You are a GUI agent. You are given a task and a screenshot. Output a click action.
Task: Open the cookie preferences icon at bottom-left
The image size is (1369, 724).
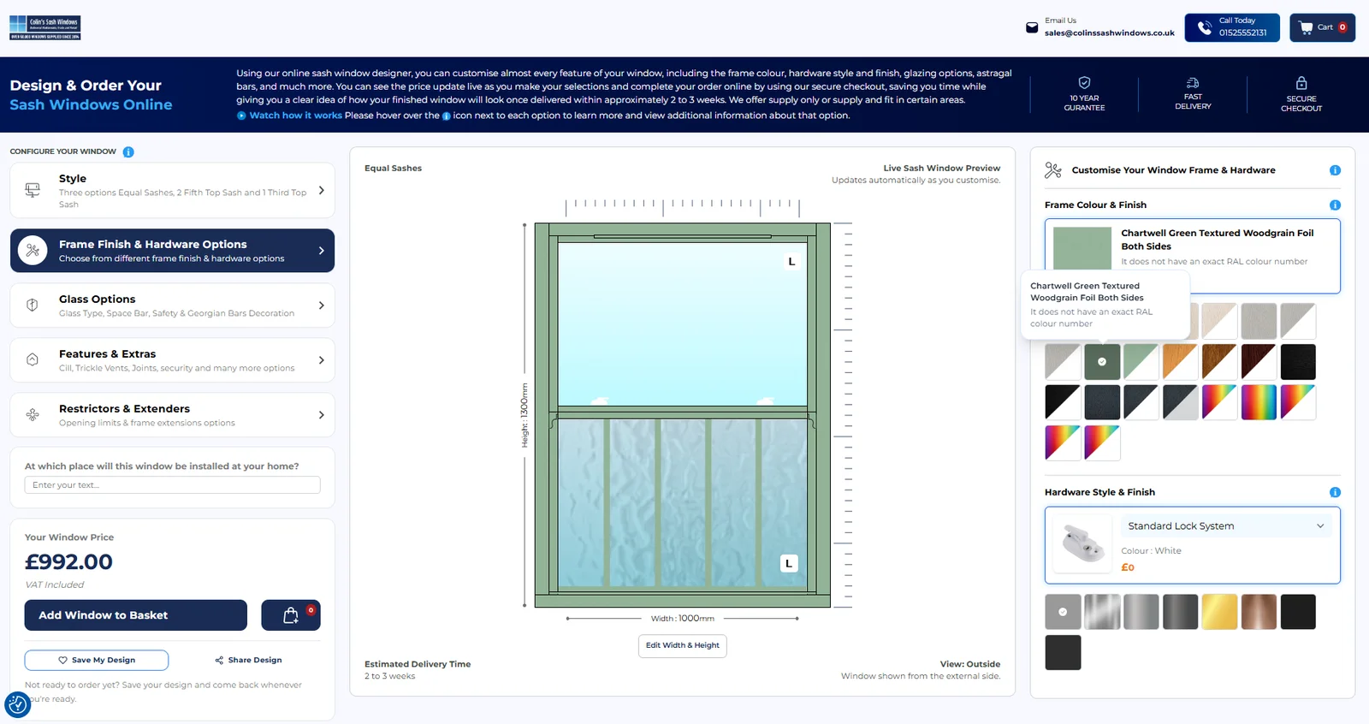coord(17,705)
